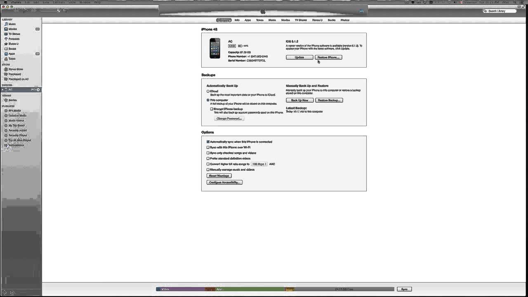This screenshot has width=528, height=297.
Task: Click the Restore Backup button
Action: point(329,100)
